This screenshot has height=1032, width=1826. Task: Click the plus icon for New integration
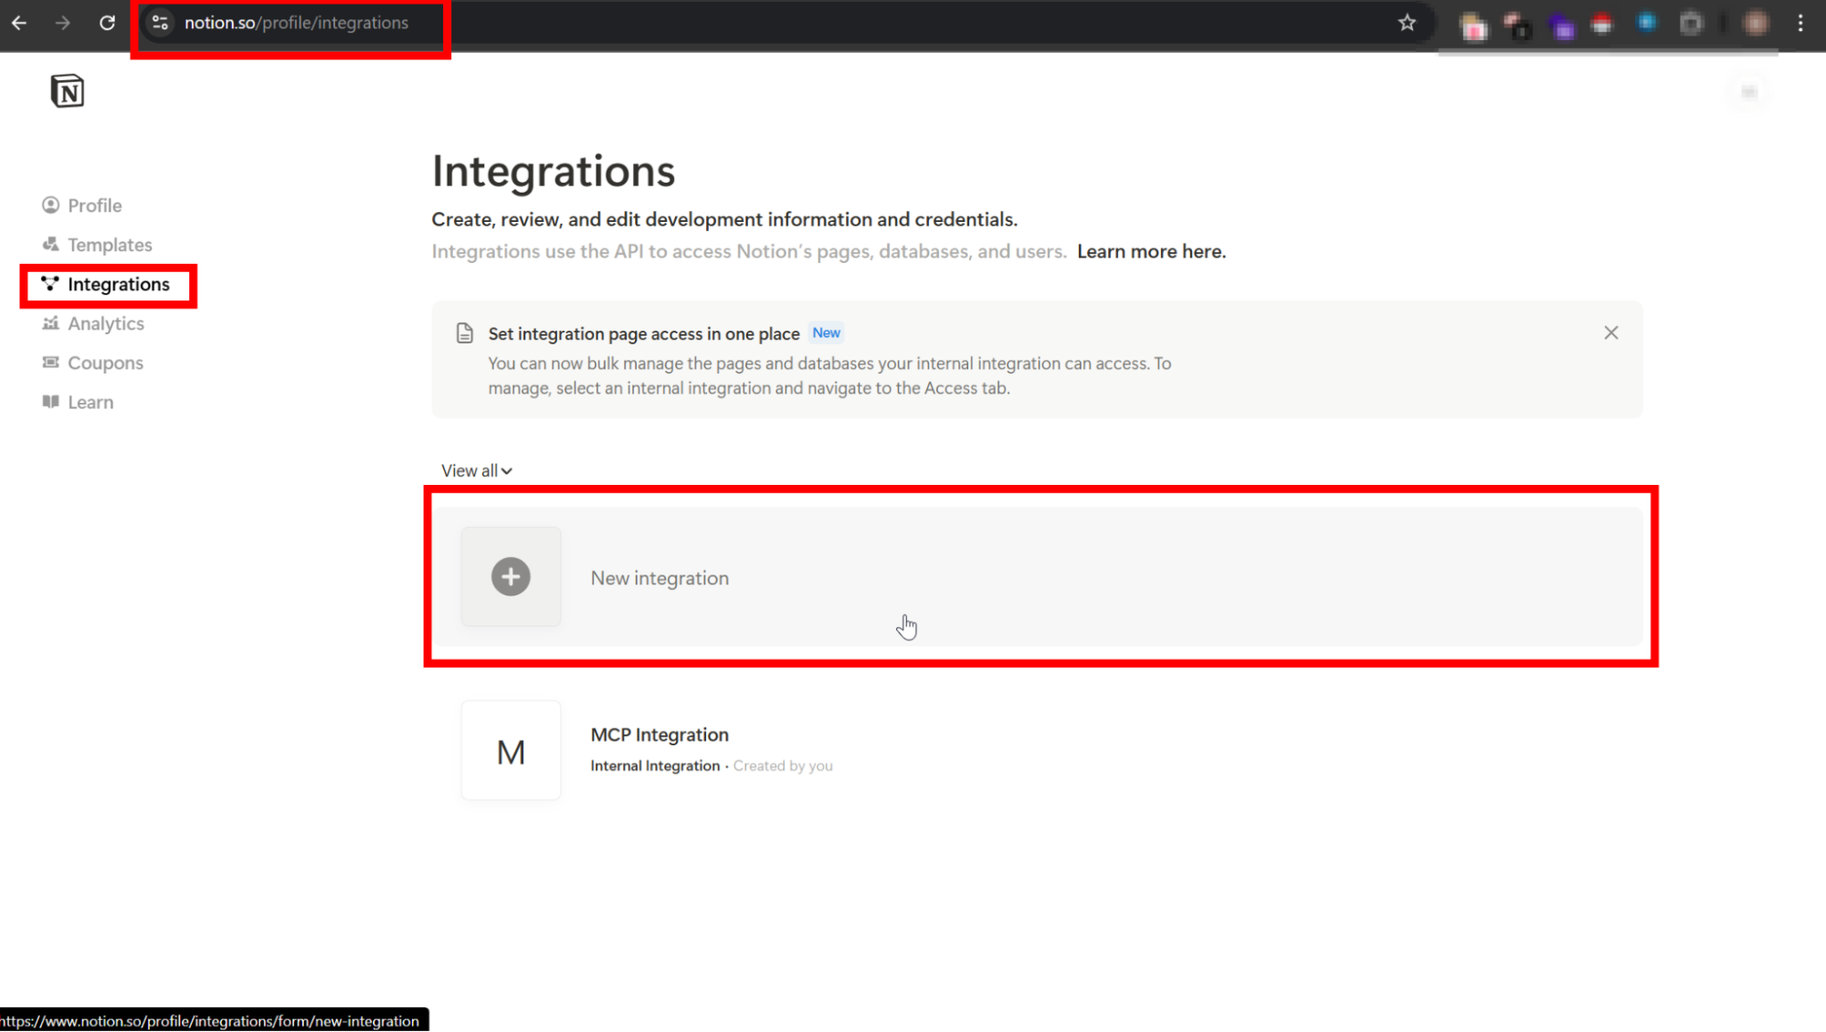[511, 576]
